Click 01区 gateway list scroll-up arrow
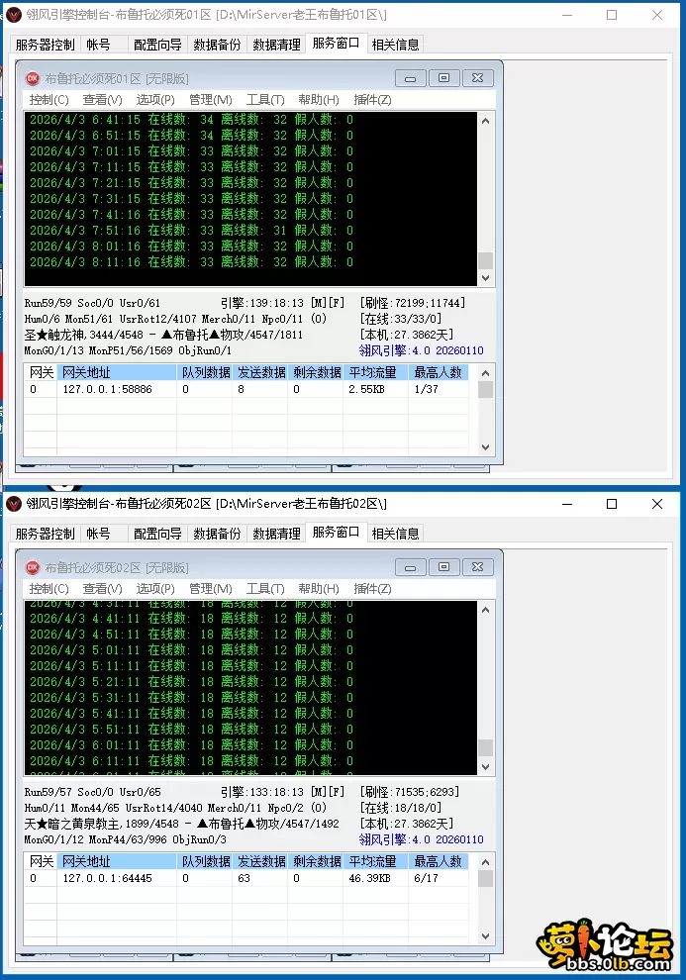686x980 pixels. coord(485,373)
